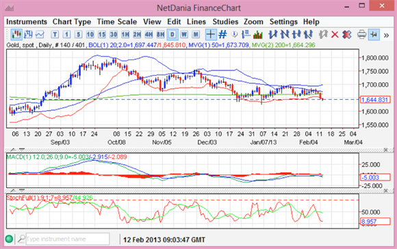Focus the Type instrument name field
This screenshot has height=249, width=397.
point(68,239)
